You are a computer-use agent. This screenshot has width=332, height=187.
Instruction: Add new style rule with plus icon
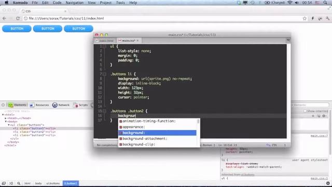tap(313, 116)
